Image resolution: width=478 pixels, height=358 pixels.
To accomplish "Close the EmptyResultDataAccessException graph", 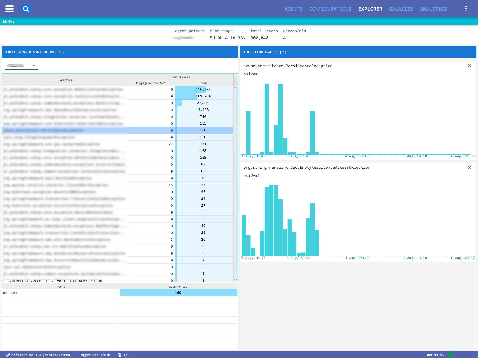I will pyautogui.click(x=470, y=167).
